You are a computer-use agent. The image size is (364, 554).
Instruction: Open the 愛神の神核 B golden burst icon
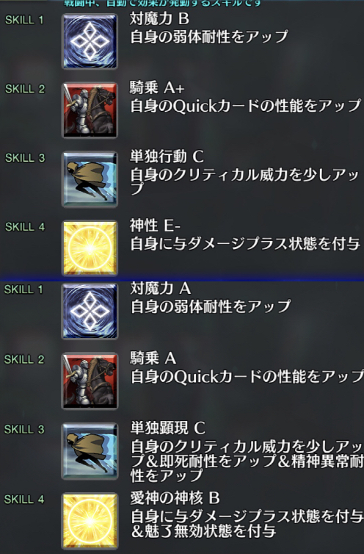pyautogui.click(x=90, y=520)
